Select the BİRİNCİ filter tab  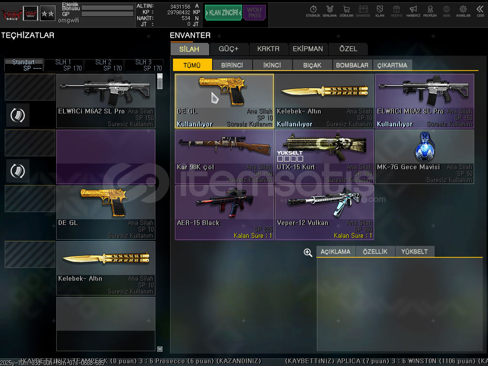pyautogui.click(x=232, y=65)
